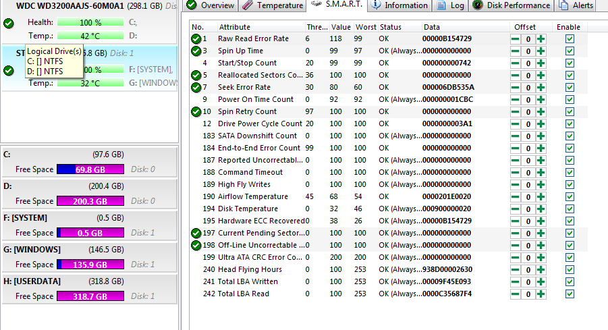Decrease offset for Drive Power Cycle Count
Image resolution: width=608 pixels, height=330 pixels.
point(515,124)
